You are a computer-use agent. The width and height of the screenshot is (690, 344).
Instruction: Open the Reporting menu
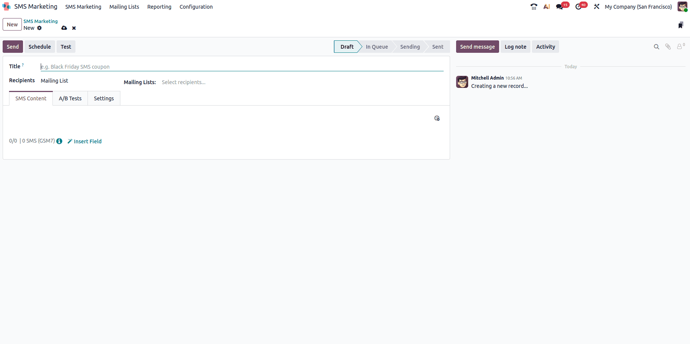tap(159, 7)
